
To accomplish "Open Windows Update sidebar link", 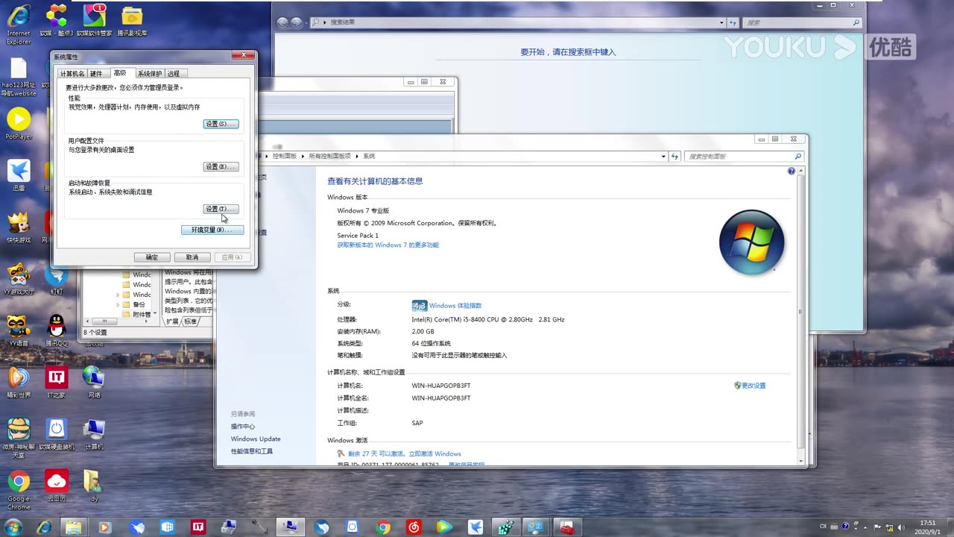I will click(256, 439).
